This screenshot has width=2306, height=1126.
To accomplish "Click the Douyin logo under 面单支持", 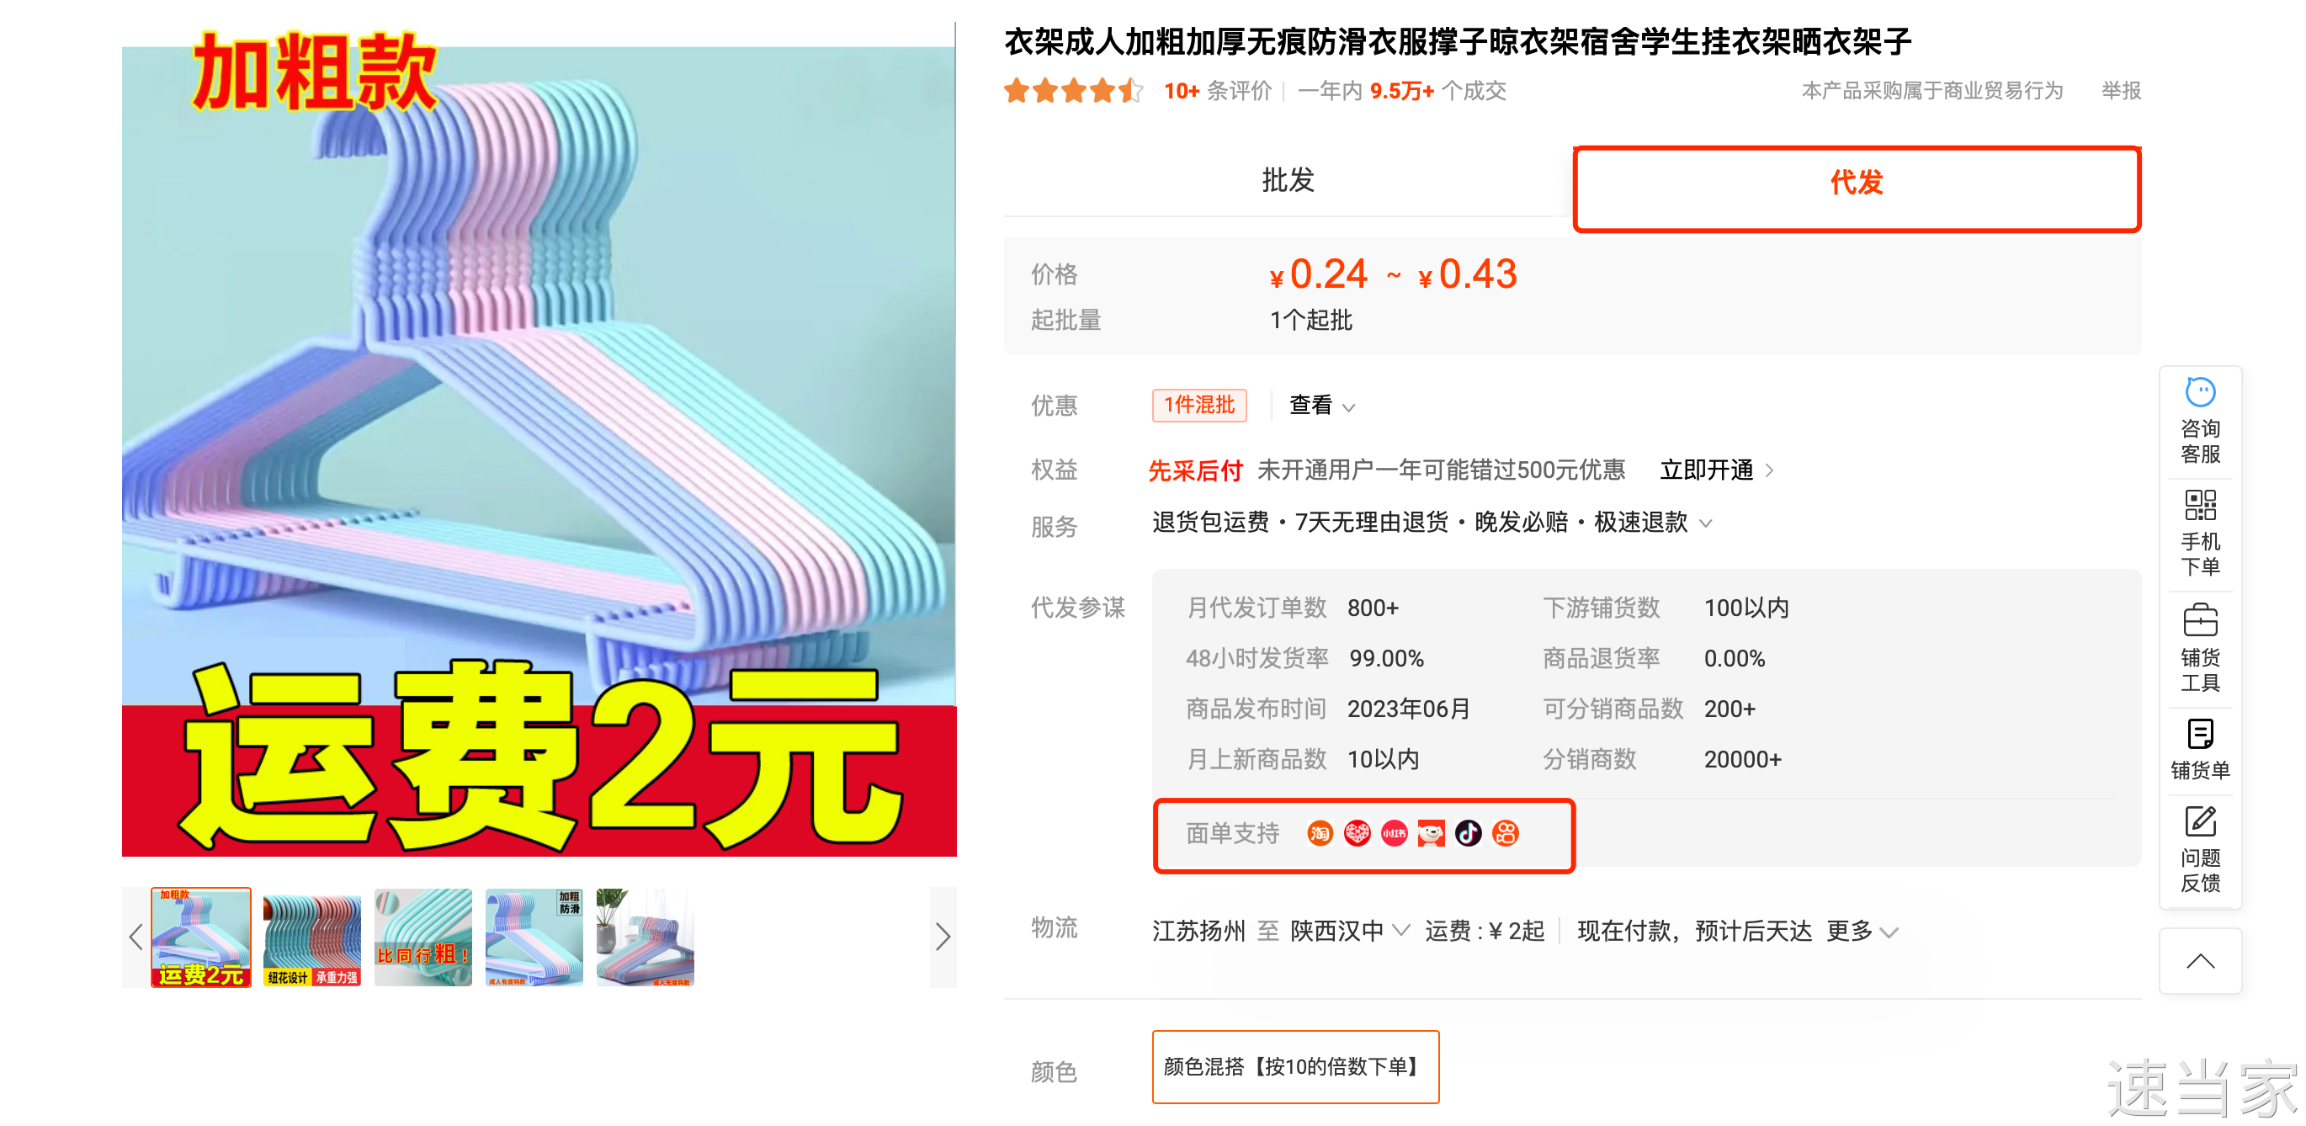I will click(x=1468, y=833).
